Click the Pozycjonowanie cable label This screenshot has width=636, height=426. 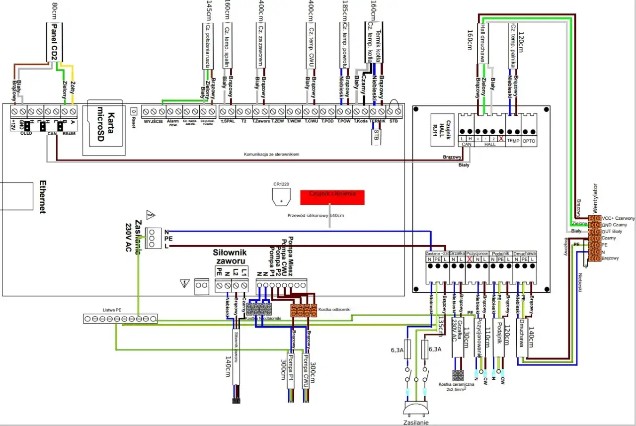click(480, 337)
